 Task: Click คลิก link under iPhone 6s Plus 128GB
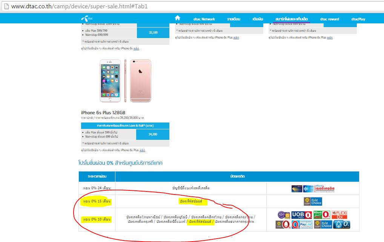142,150
